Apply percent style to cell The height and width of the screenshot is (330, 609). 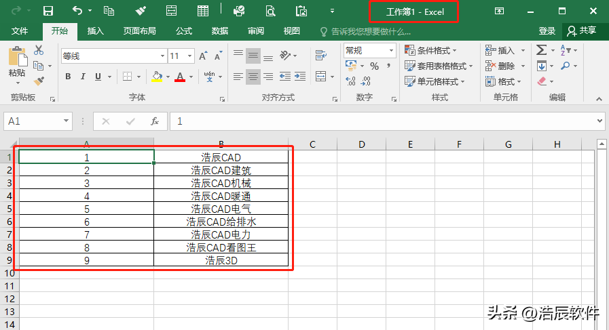pos(374,66)
